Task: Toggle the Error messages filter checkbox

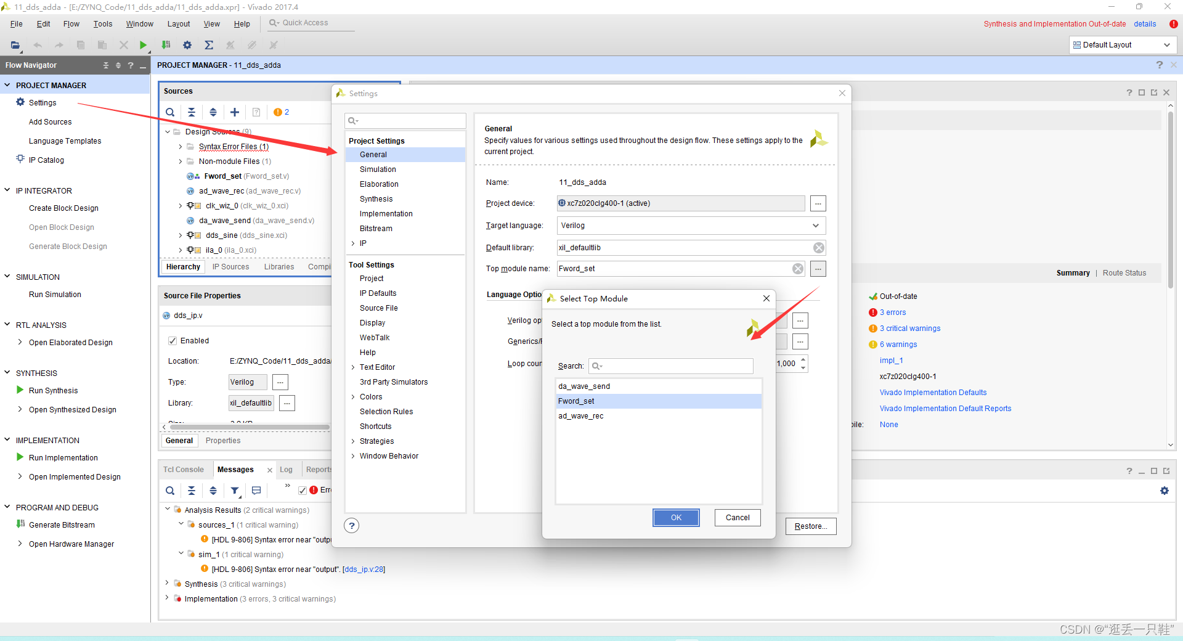Action: tap(303, 491)
